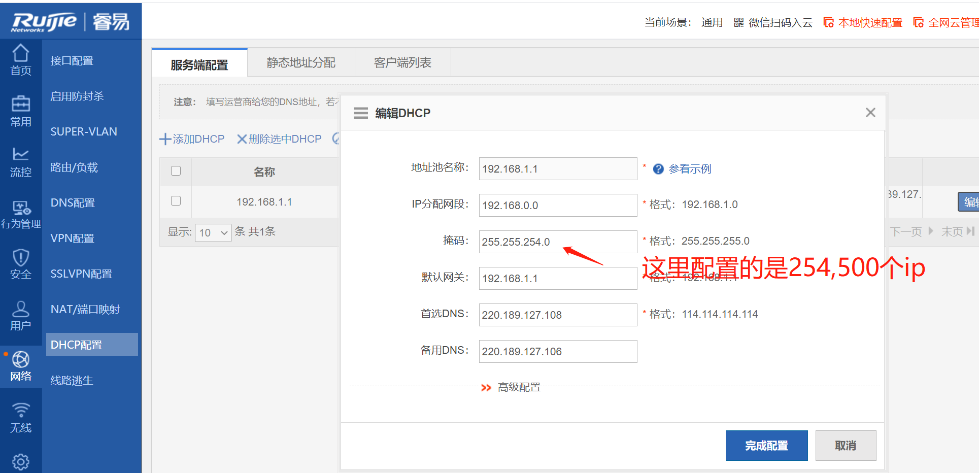
Task: Click the 备用DNS input field
Action: click(x=558, y=352)
